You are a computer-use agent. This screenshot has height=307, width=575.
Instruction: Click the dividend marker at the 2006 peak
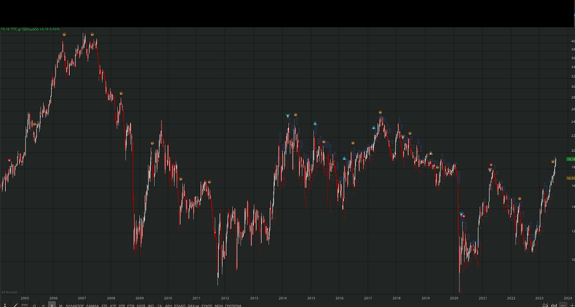[x=64, y=35]
